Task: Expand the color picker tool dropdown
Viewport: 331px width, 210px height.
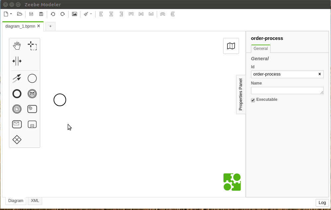Action: click(91, 14)
